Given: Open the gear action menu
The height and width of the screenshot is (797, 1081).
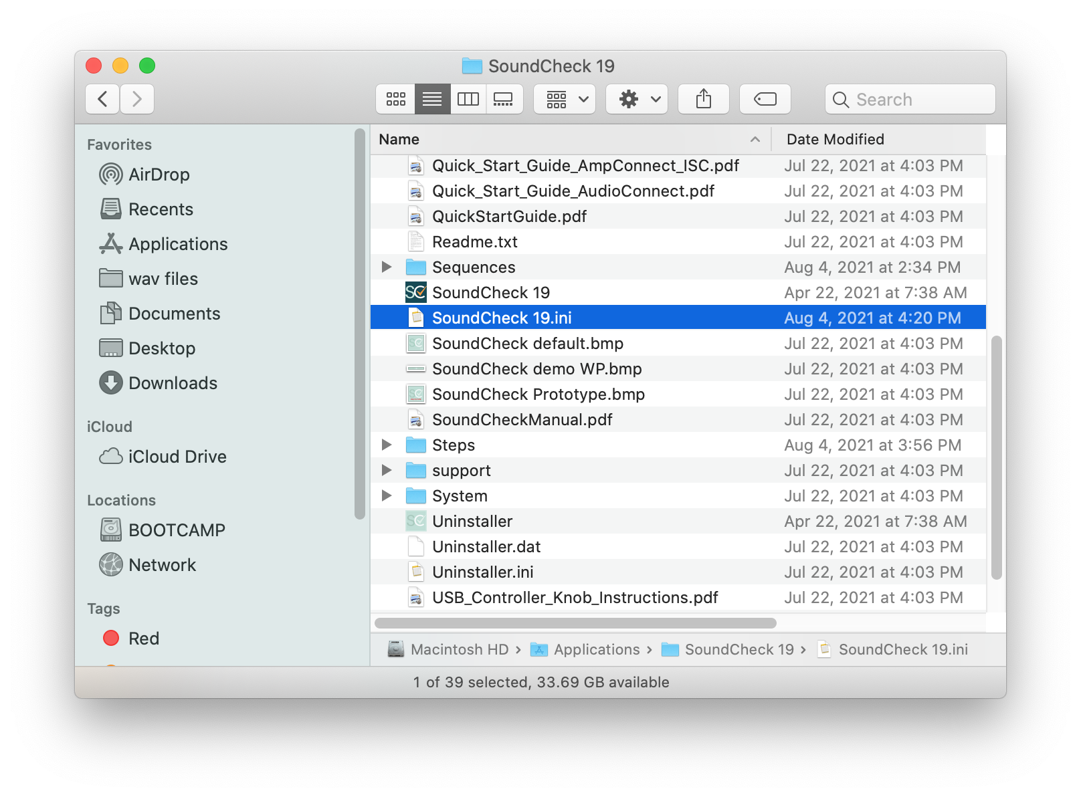Looking at the screenshot, I should pos(637,99).
